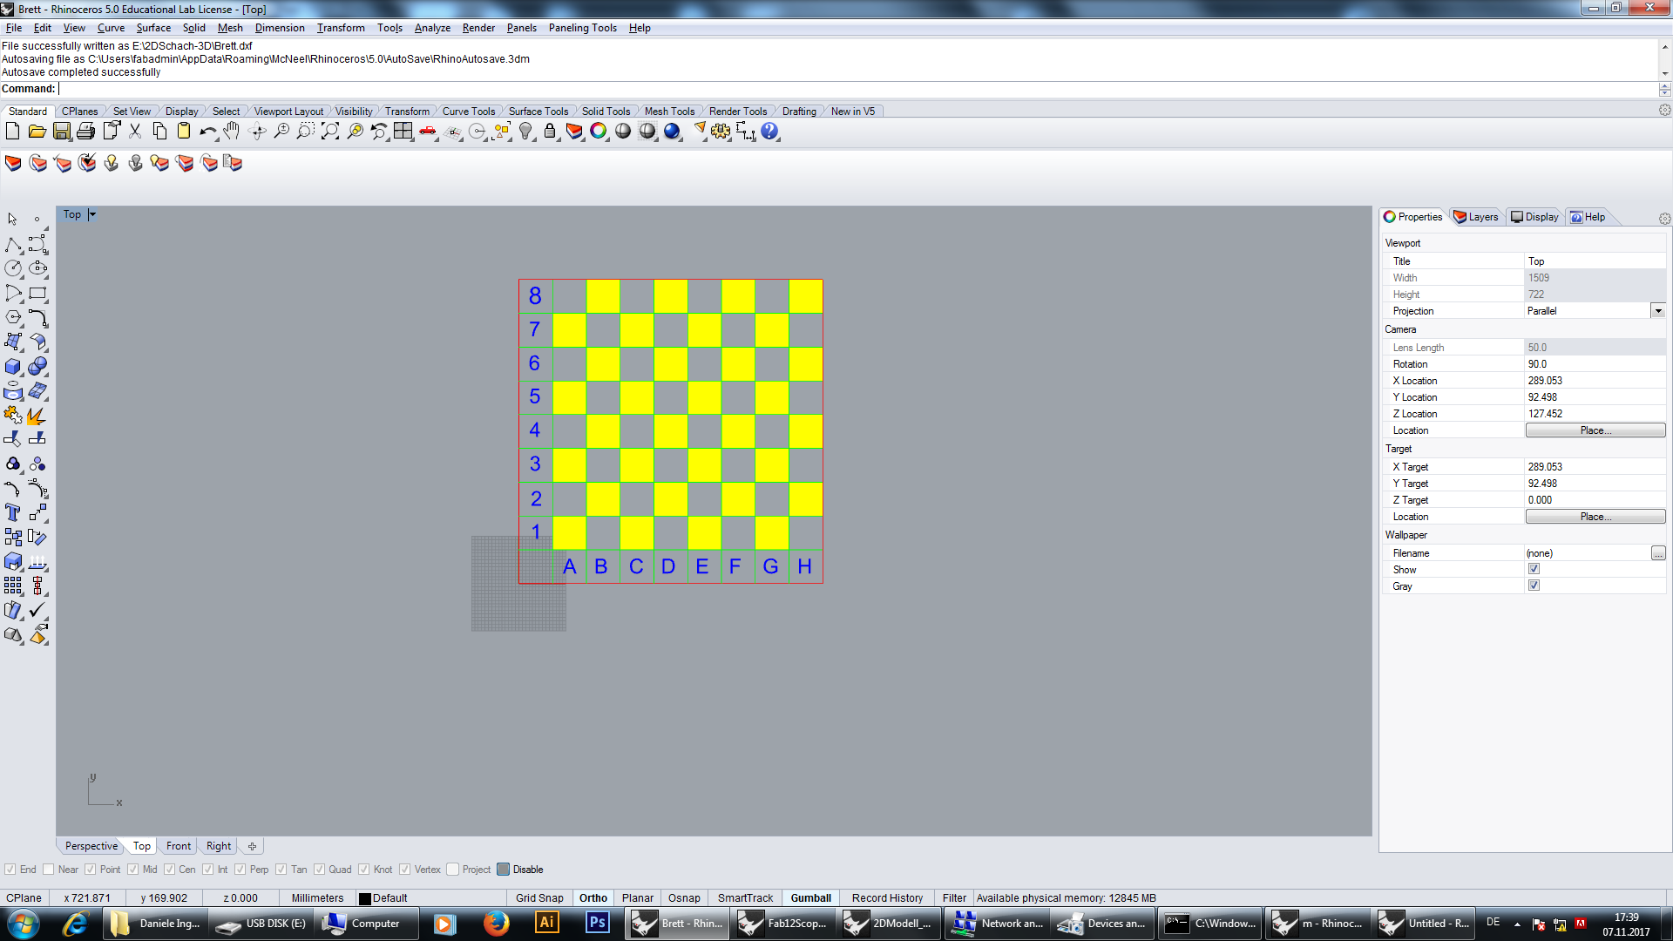Select the Pan hand tool

click(x=231, y=132)
